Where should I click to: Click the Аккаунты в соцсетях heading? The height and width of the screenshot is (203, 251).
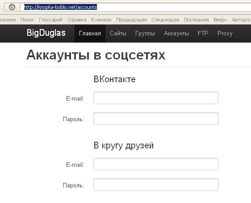(96, 55)
